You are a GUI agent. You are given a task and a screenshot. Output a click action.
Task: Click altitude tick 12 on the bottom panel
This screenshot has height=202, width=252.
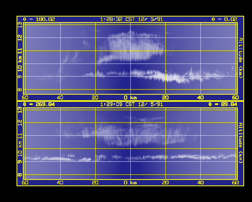click(x=20, y=123)
